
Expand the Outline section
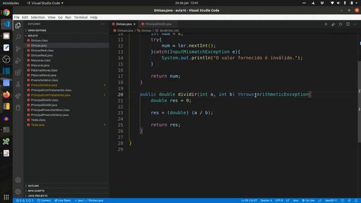click(x=33, y=186)
